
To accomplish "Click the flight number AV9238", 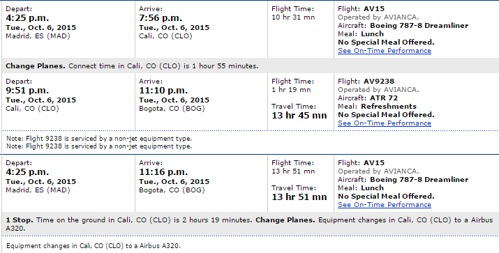I will click(x=379, y=82).
